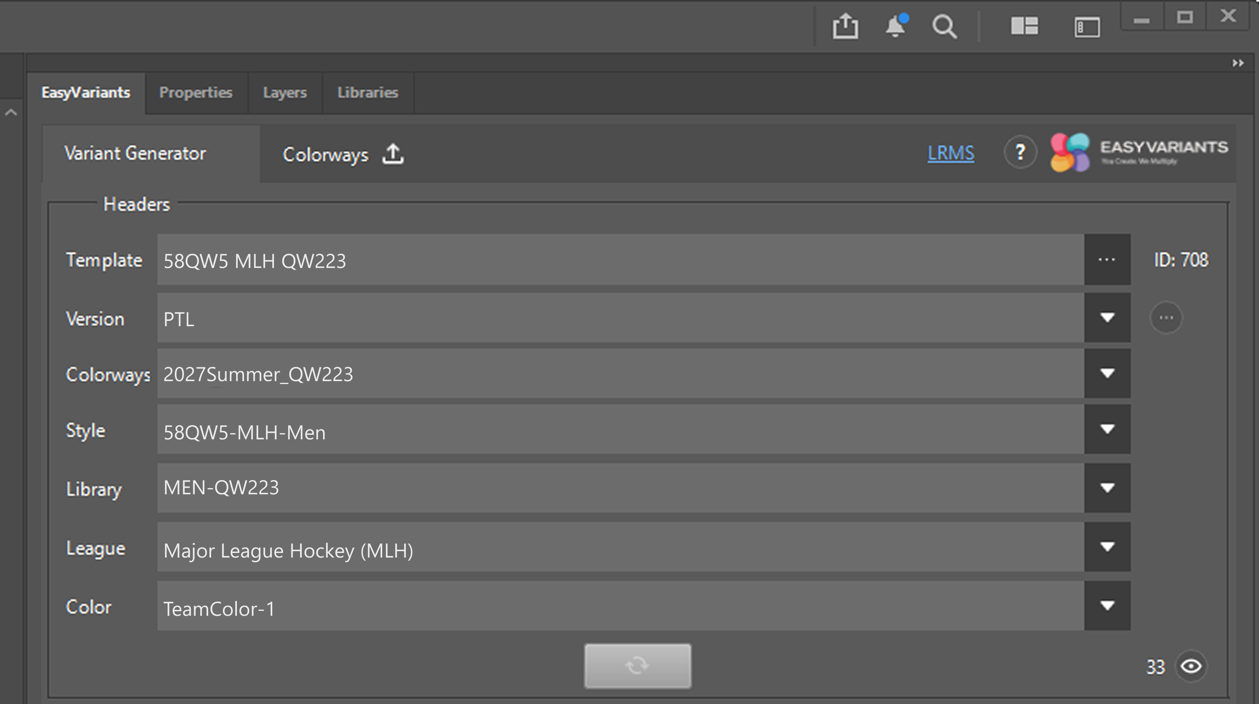This screenshot has height=704, width=1259.
Task: Toggle the eye visibility icon near 33
Action: coord(1191,666)
